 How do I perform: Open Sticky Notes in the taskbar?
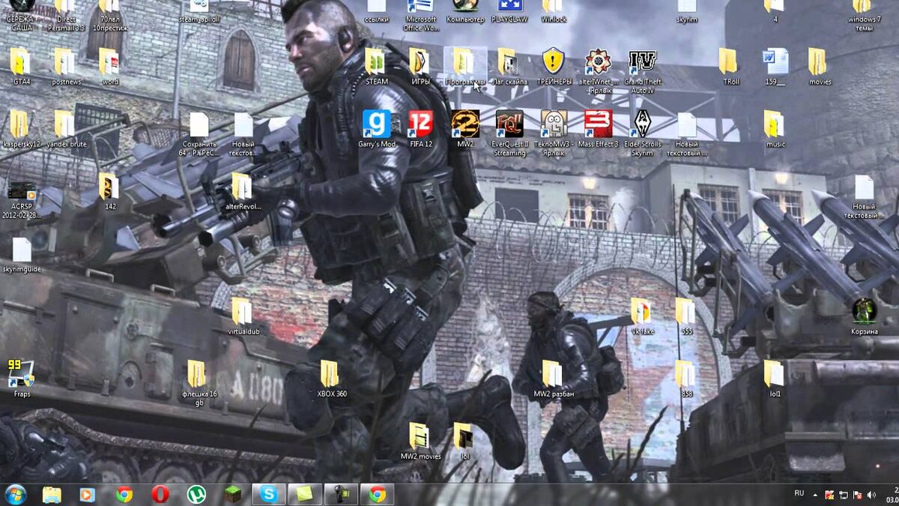(x=305, y=495)
